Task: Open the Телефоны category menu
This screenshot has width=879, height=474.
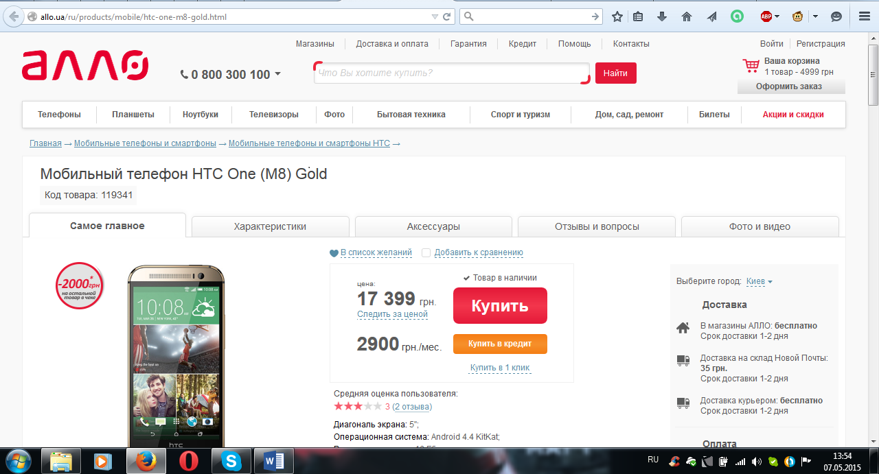Action: pos(59,115)
